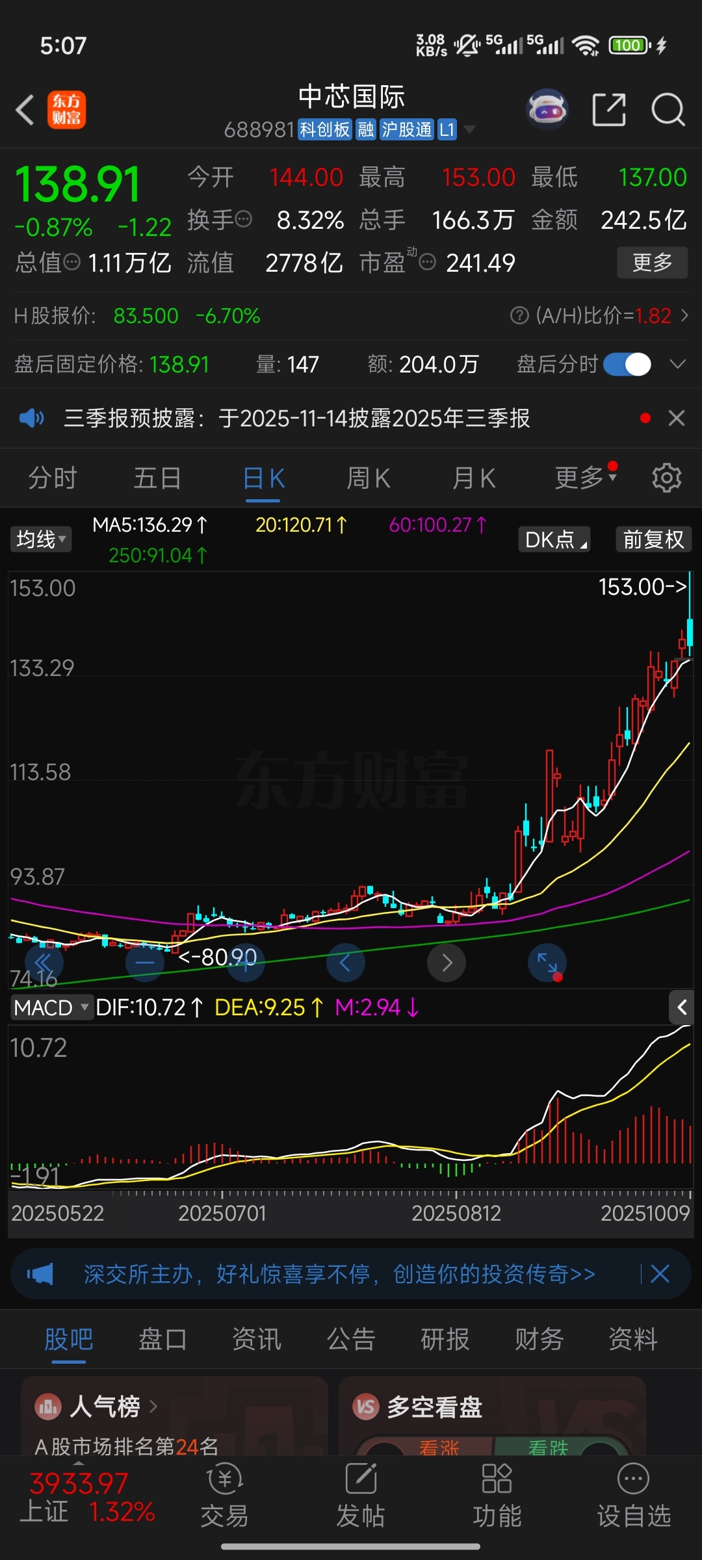Tap the share export icon
Image resolution: width=702 pixels, height=1560 pixels.
(609, 109)
